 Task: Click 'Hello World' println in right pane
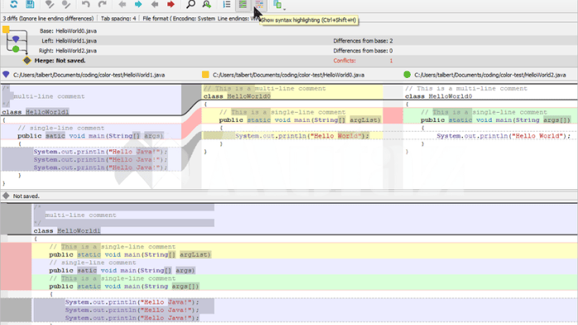pyautogui.click(x=503, y=136)
